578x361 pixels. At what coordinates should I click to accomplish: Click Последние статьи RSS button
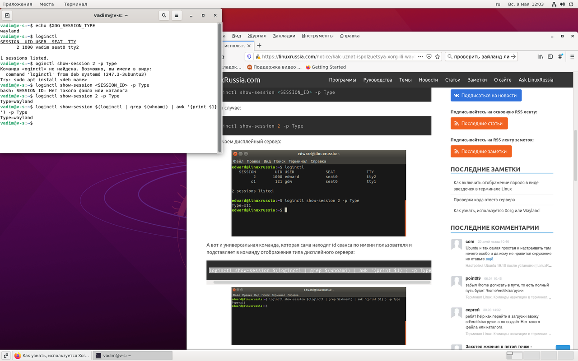pyautogui.click(x=479, y=124)
